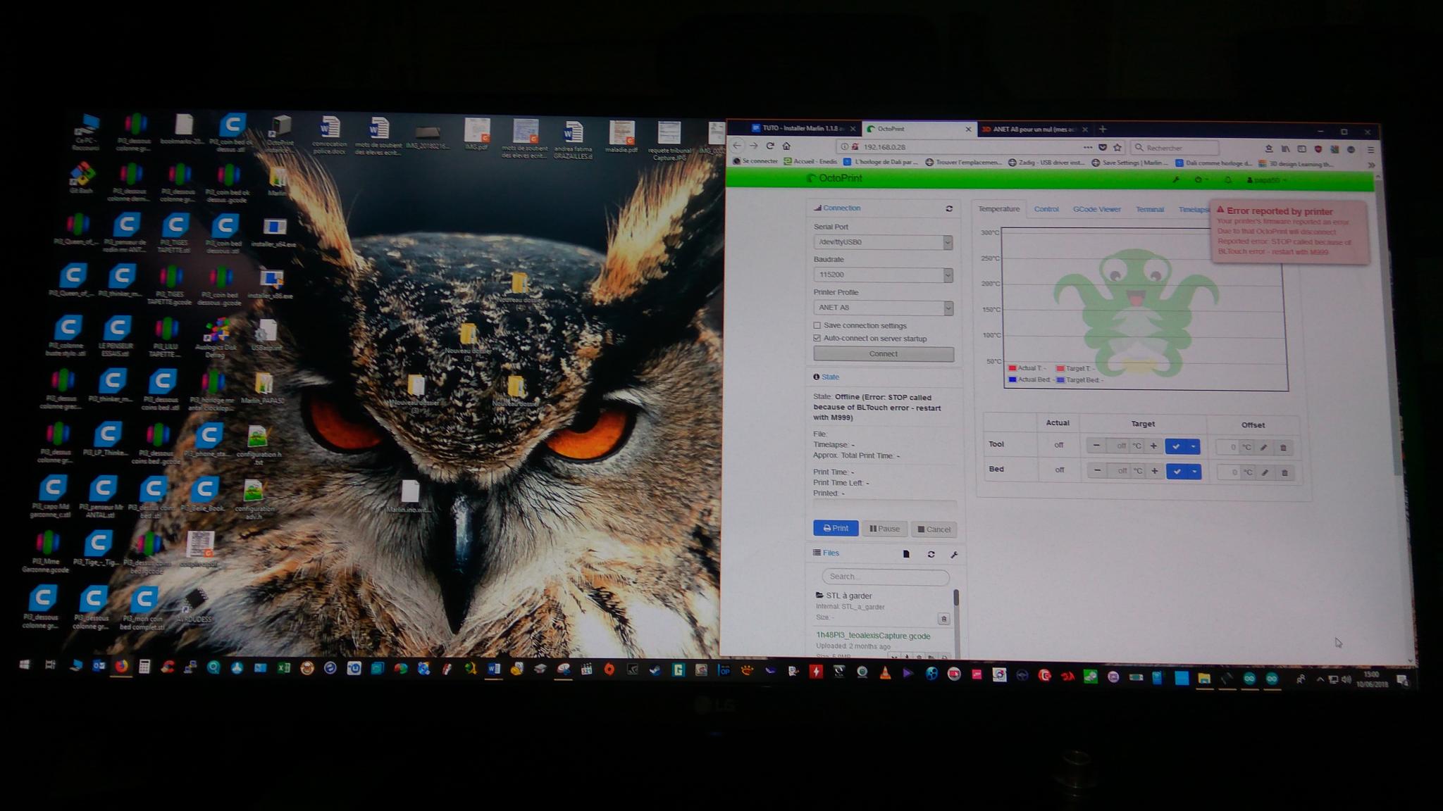
Task: Open Git Bash desktop shortcut
Action: [x=81, y=178]
